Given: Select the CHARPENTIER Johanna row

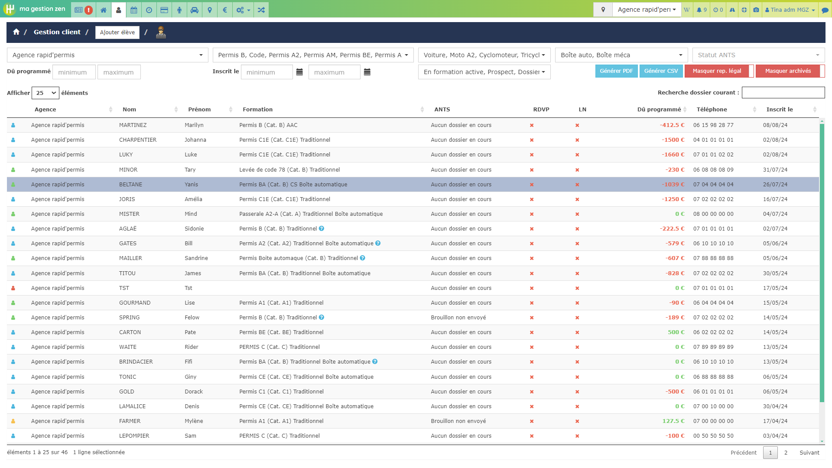Looking at the screenshot, I should [413, 140].
